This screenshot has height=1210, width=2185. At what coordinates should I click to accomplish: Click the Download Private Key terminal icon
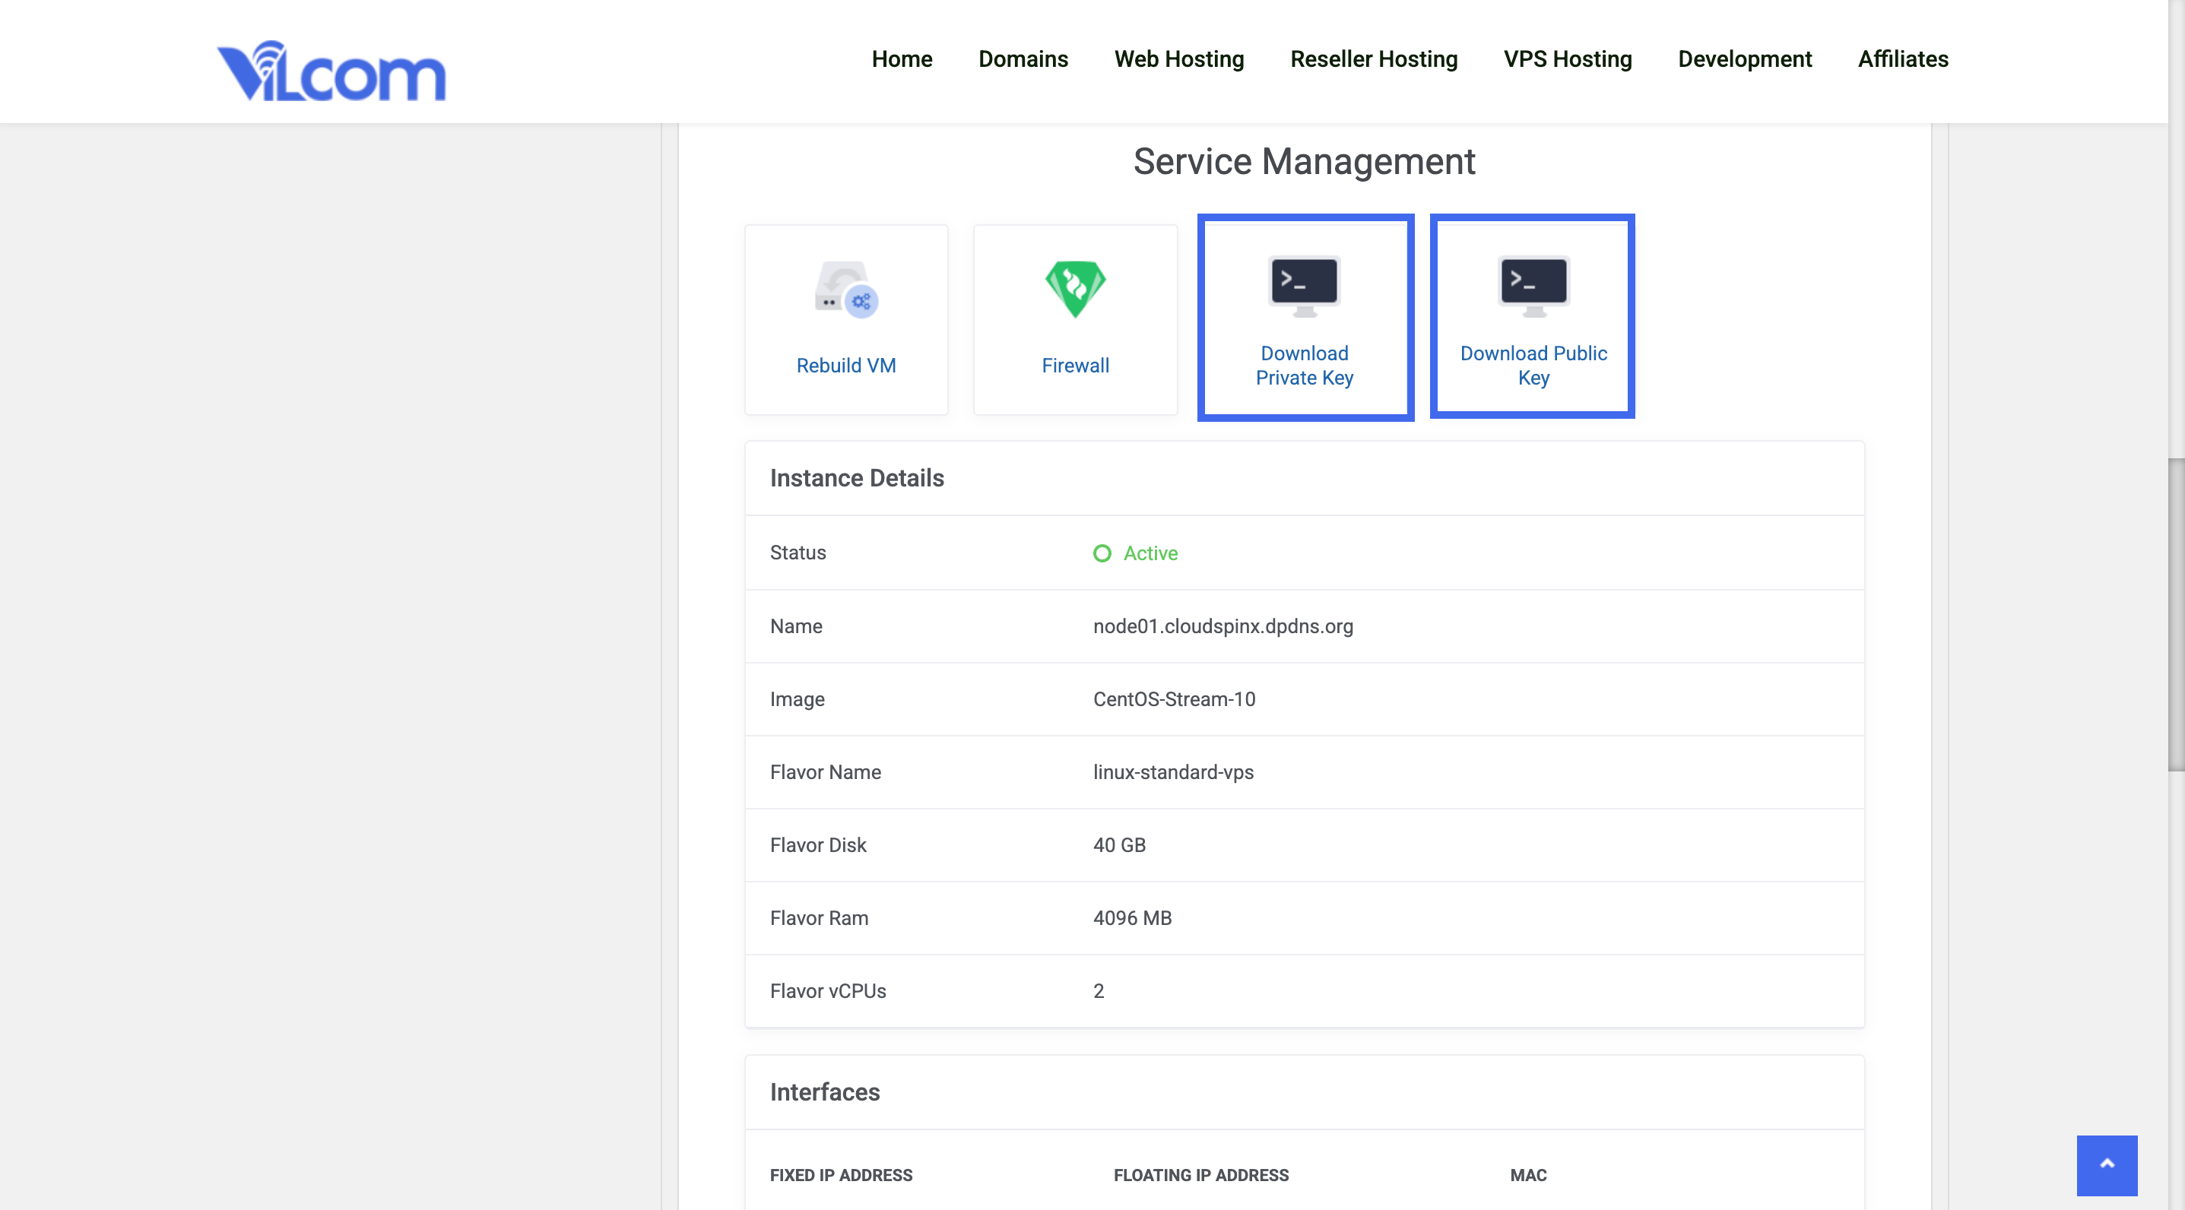1304,284
